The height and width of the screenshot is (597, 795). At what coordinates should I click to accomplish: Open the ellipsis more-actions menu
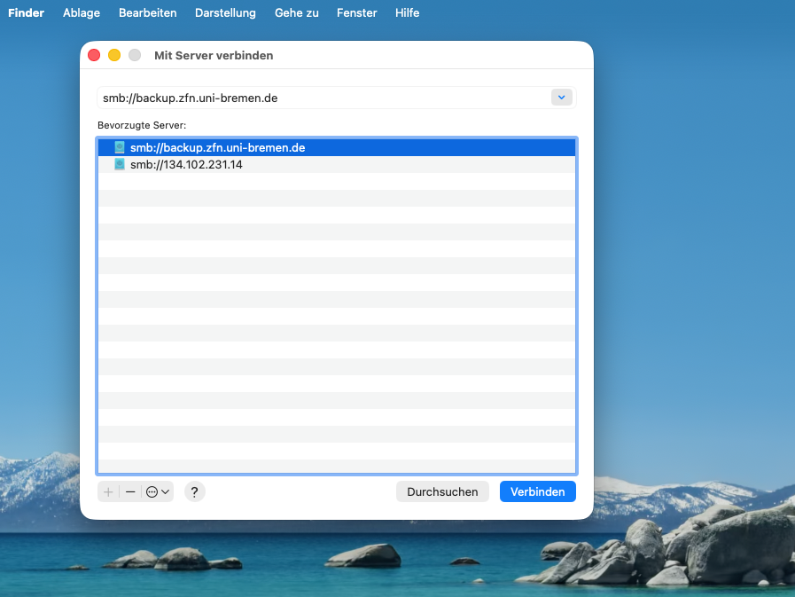click(x=157, y=491)
